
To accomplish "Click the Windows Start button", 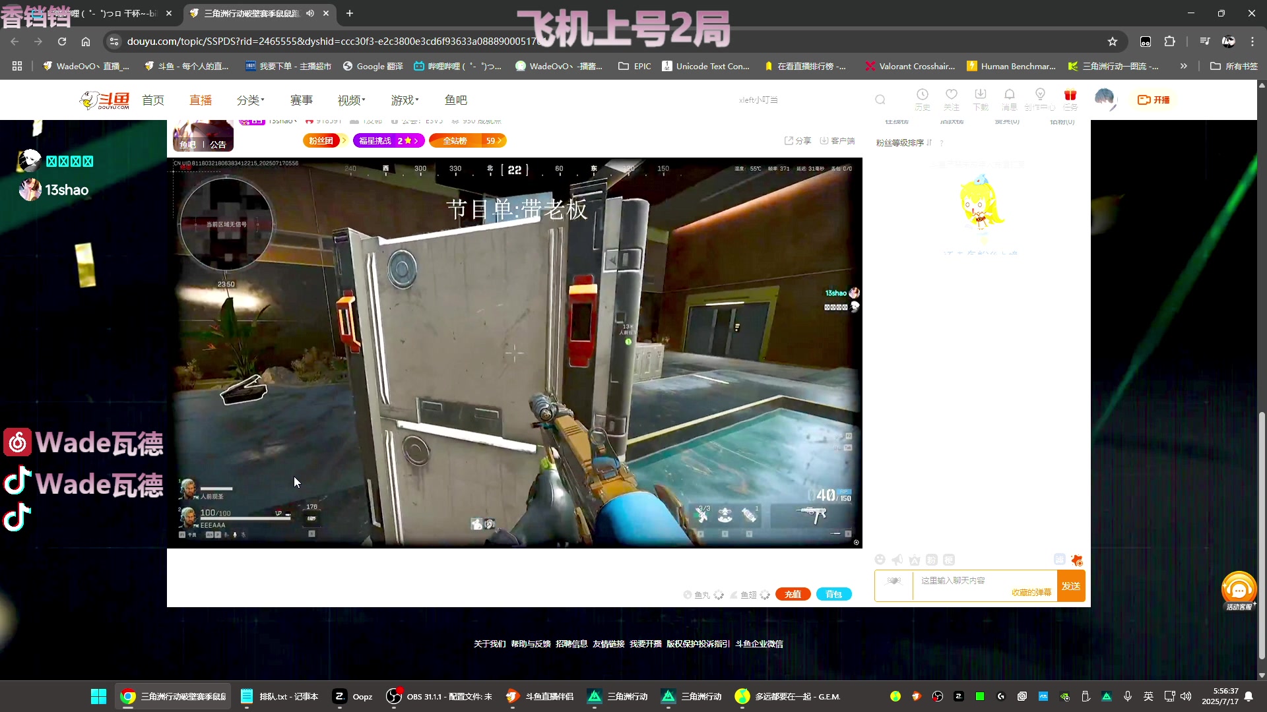I will click(98, 696).
